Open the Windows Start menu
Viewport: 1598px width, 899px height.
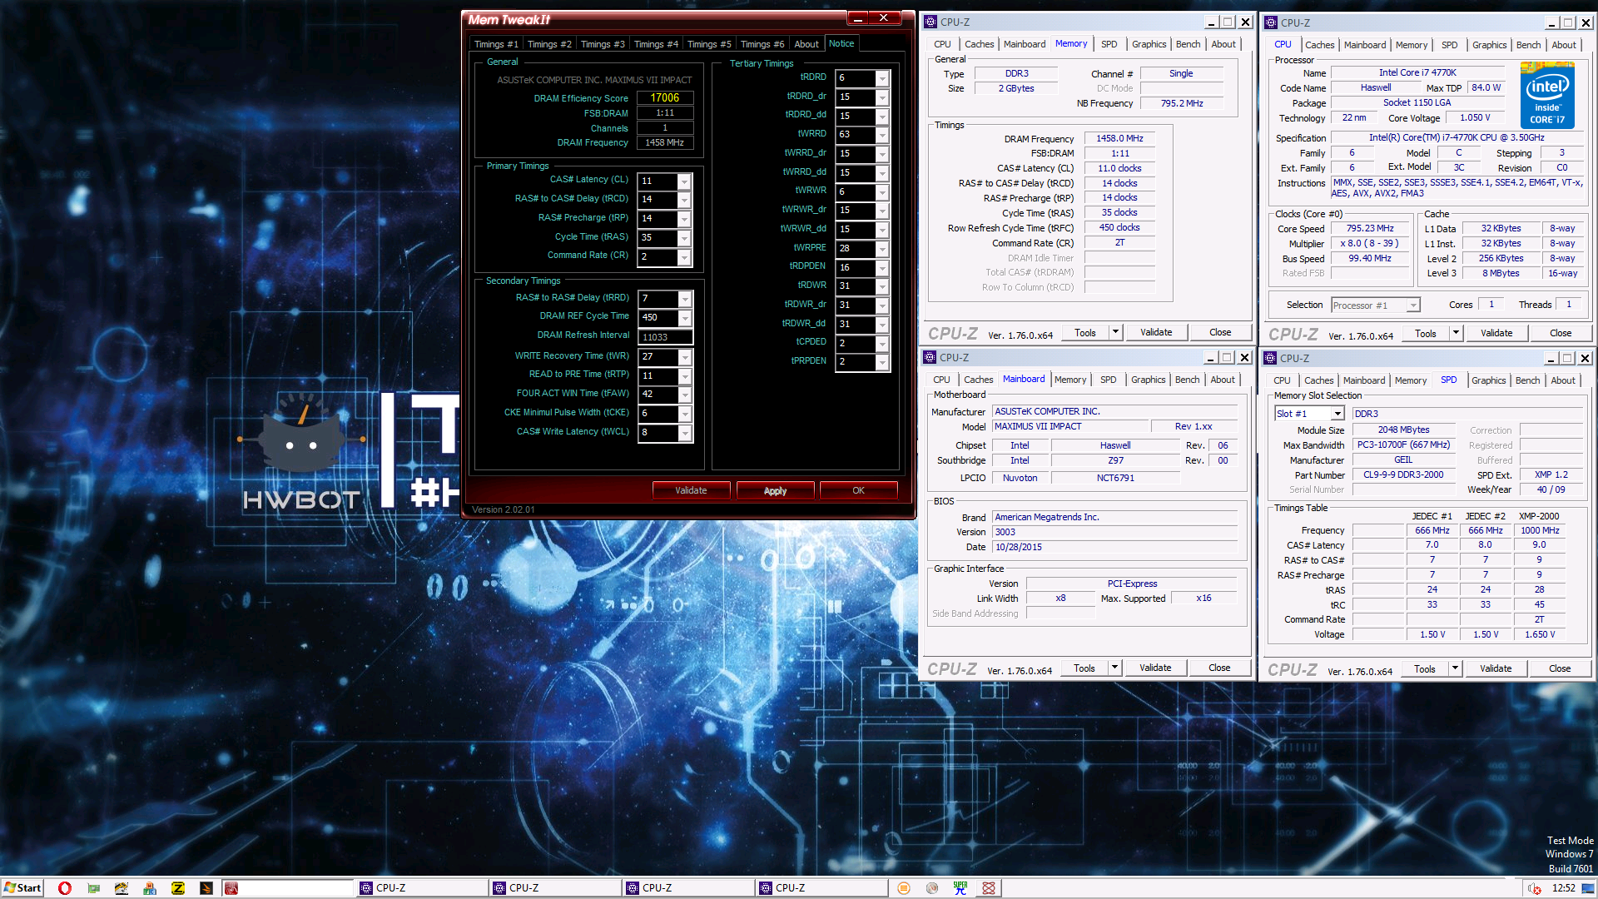point(22,888)
